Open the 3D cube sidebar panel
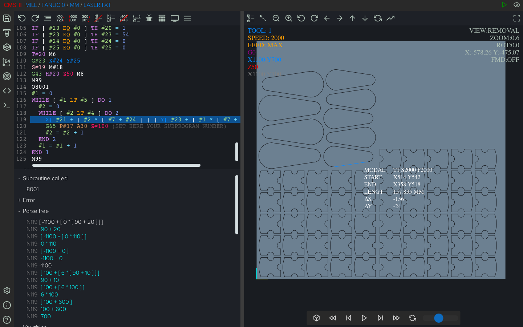 pos(7,47)
